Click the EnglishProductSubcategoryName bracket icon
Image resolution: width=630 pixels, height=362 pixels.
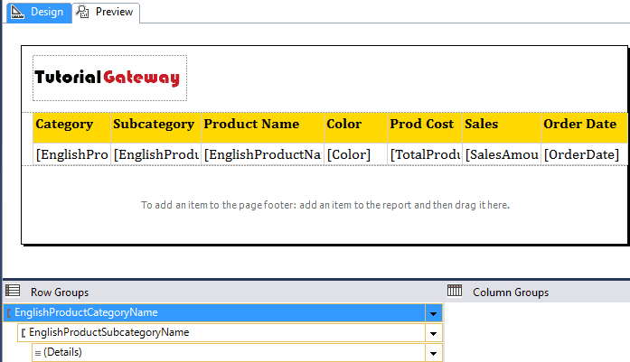(x=24, y=333)
